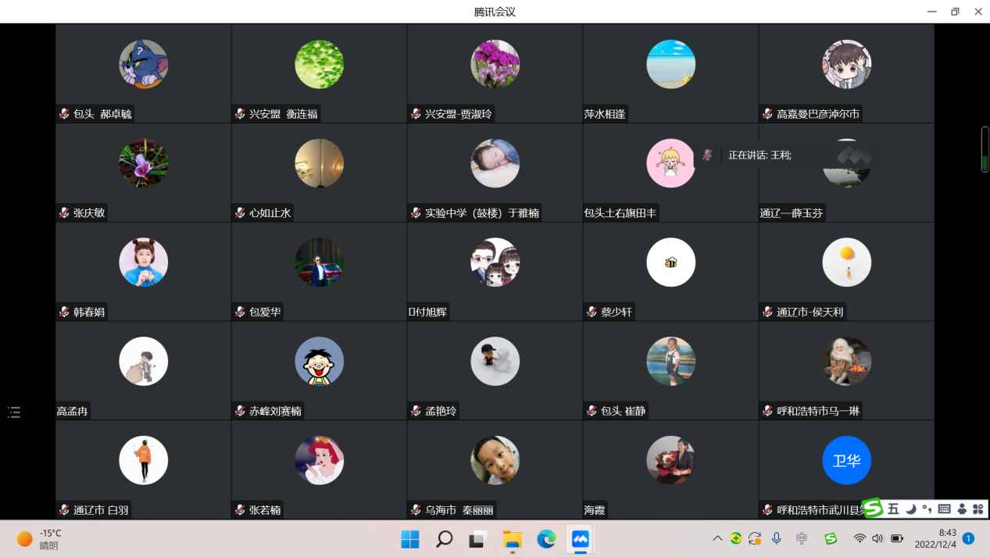Click the 正在讲话: 王利 speaking indicator
Screen dimensions: 990x557
click(x=759, y=155)
